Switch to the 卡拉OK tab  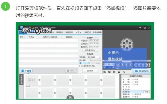(87, 32)
